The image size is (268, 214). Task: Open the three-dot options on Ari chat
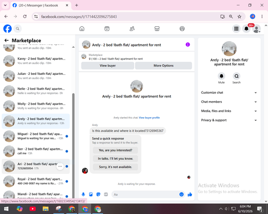click(60, 166)
